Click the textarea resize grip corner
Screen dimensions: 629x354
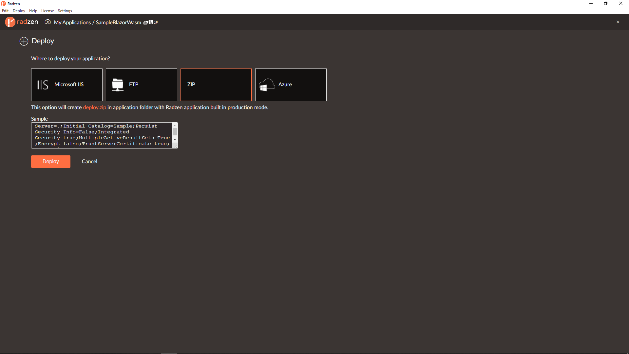click(176, 146)
